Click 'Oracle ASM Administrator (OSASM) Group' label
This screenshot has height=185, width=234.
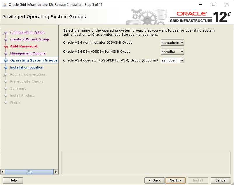pos(98,42)
